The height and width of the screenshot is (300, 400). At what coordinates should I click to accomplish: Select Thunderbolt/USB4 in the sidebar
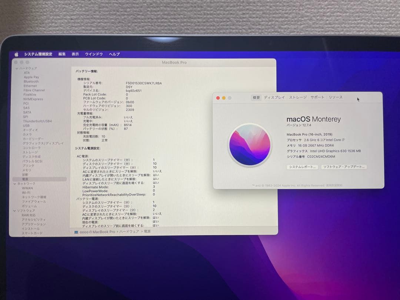pos(37,121)
